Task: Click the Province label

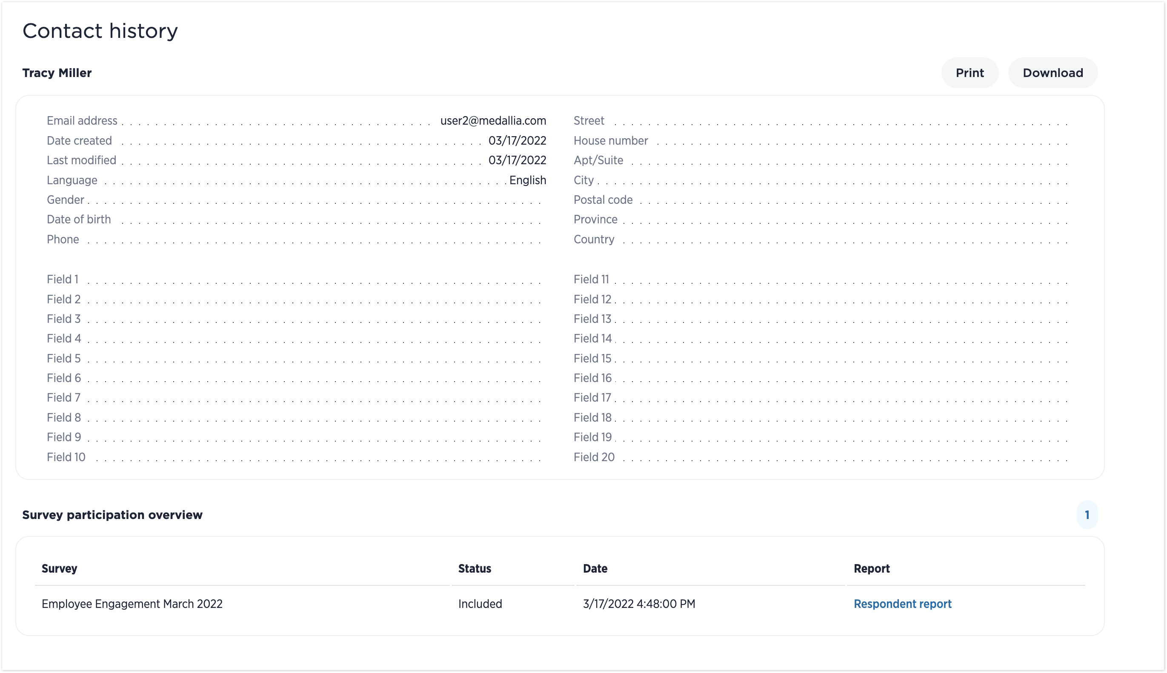Action: (595, 219)
